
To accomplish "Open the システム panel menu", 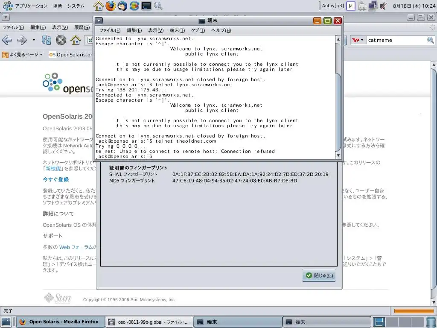I will point(76,6).
